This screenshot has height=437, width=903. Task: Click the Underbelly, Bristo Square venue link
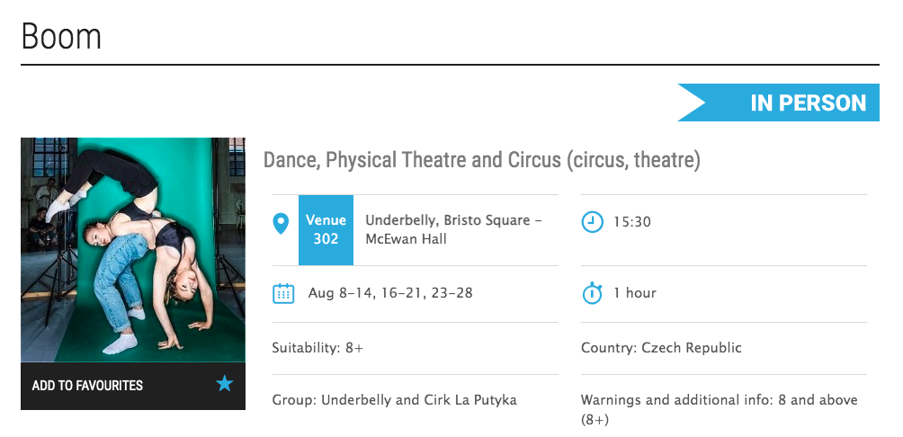447,220
